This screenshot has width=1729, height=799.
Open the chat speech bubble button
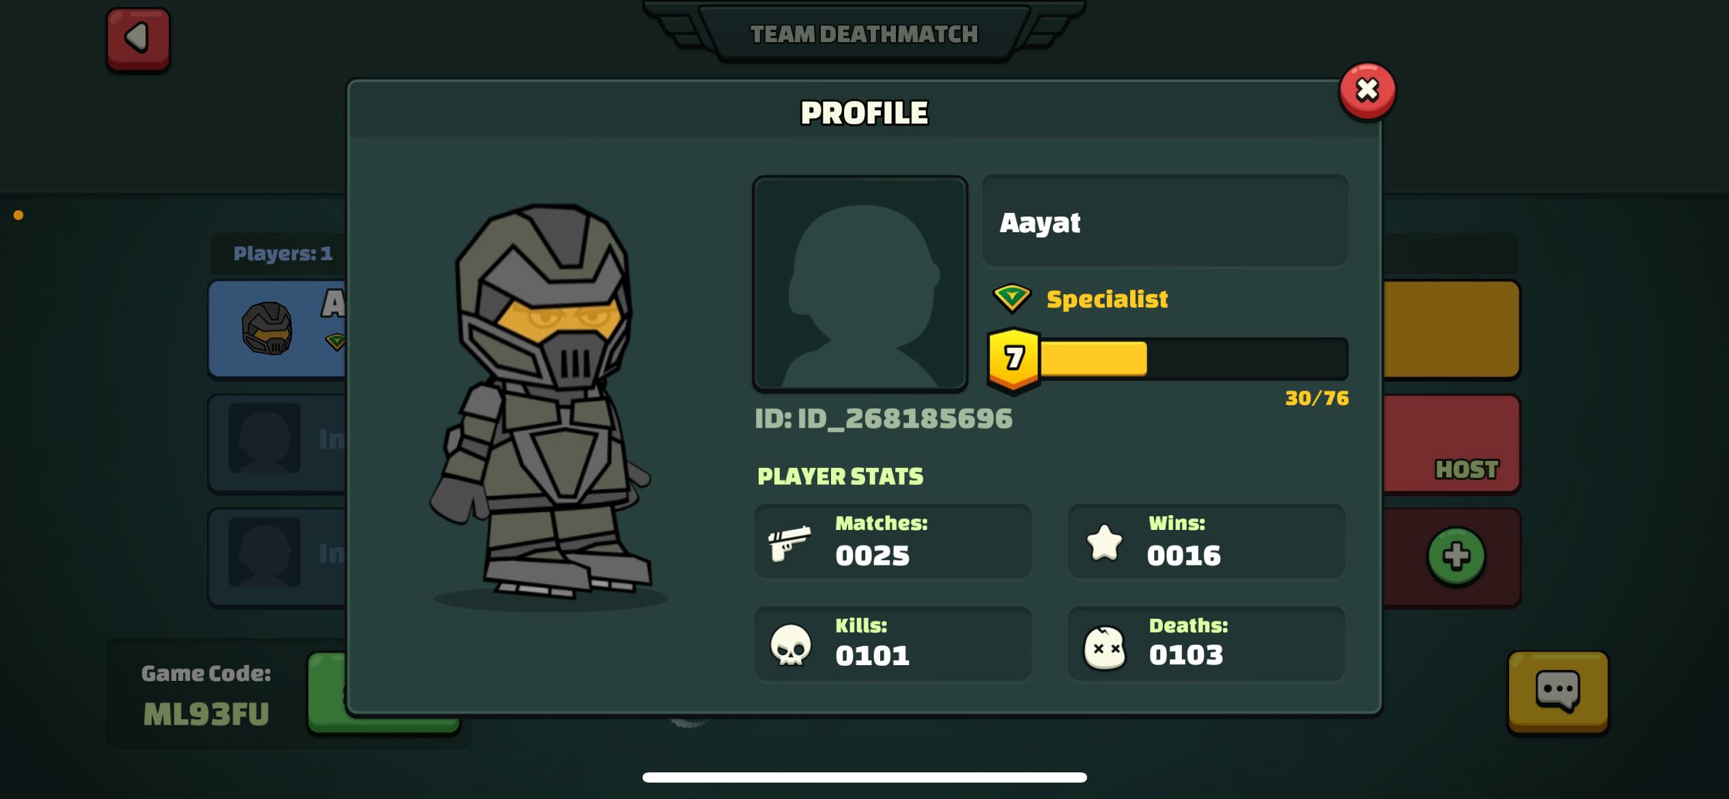1558,692
